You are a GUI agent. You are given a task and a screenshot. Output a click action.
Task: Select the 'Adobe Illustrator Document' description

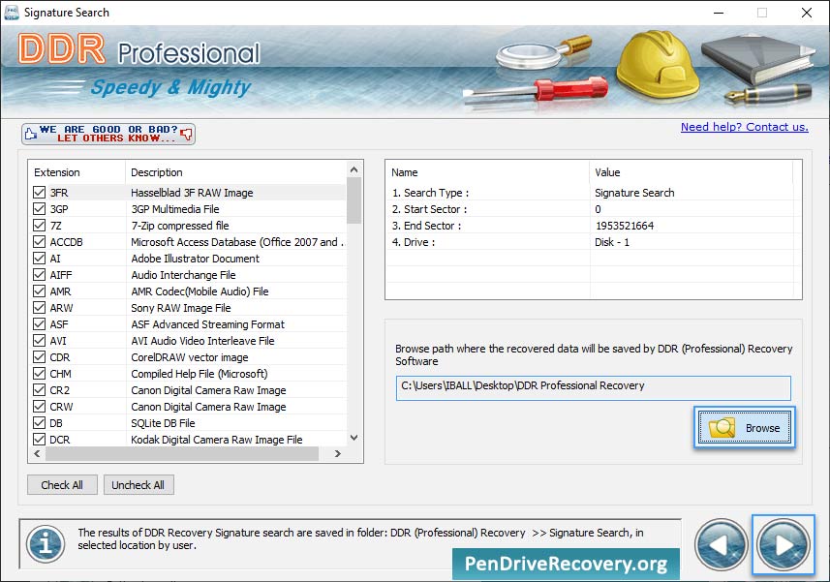[196, 259]
